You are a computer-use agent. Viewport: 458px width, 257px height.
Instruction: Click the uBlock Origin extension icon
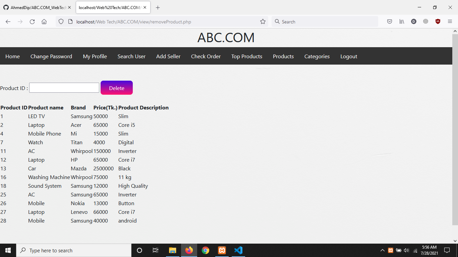tap(438, 21)
